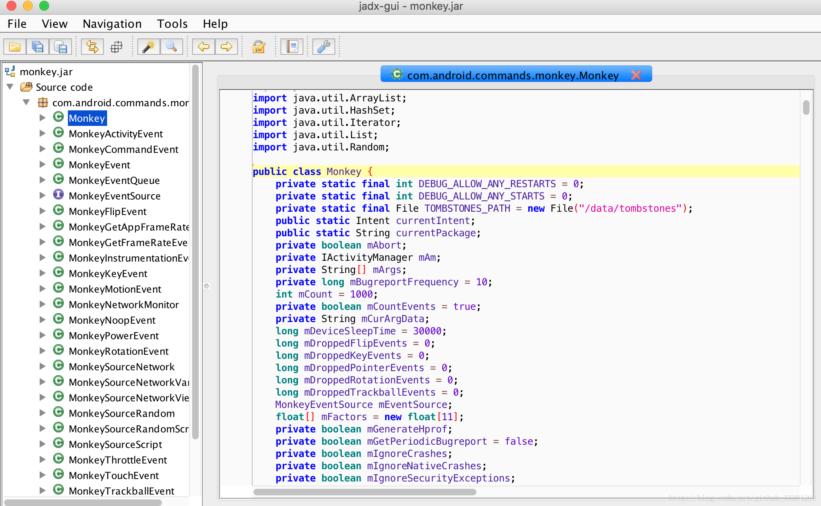Click the mDeviceSleepTime declaration
821x506 pixels.
click(361, 331)
